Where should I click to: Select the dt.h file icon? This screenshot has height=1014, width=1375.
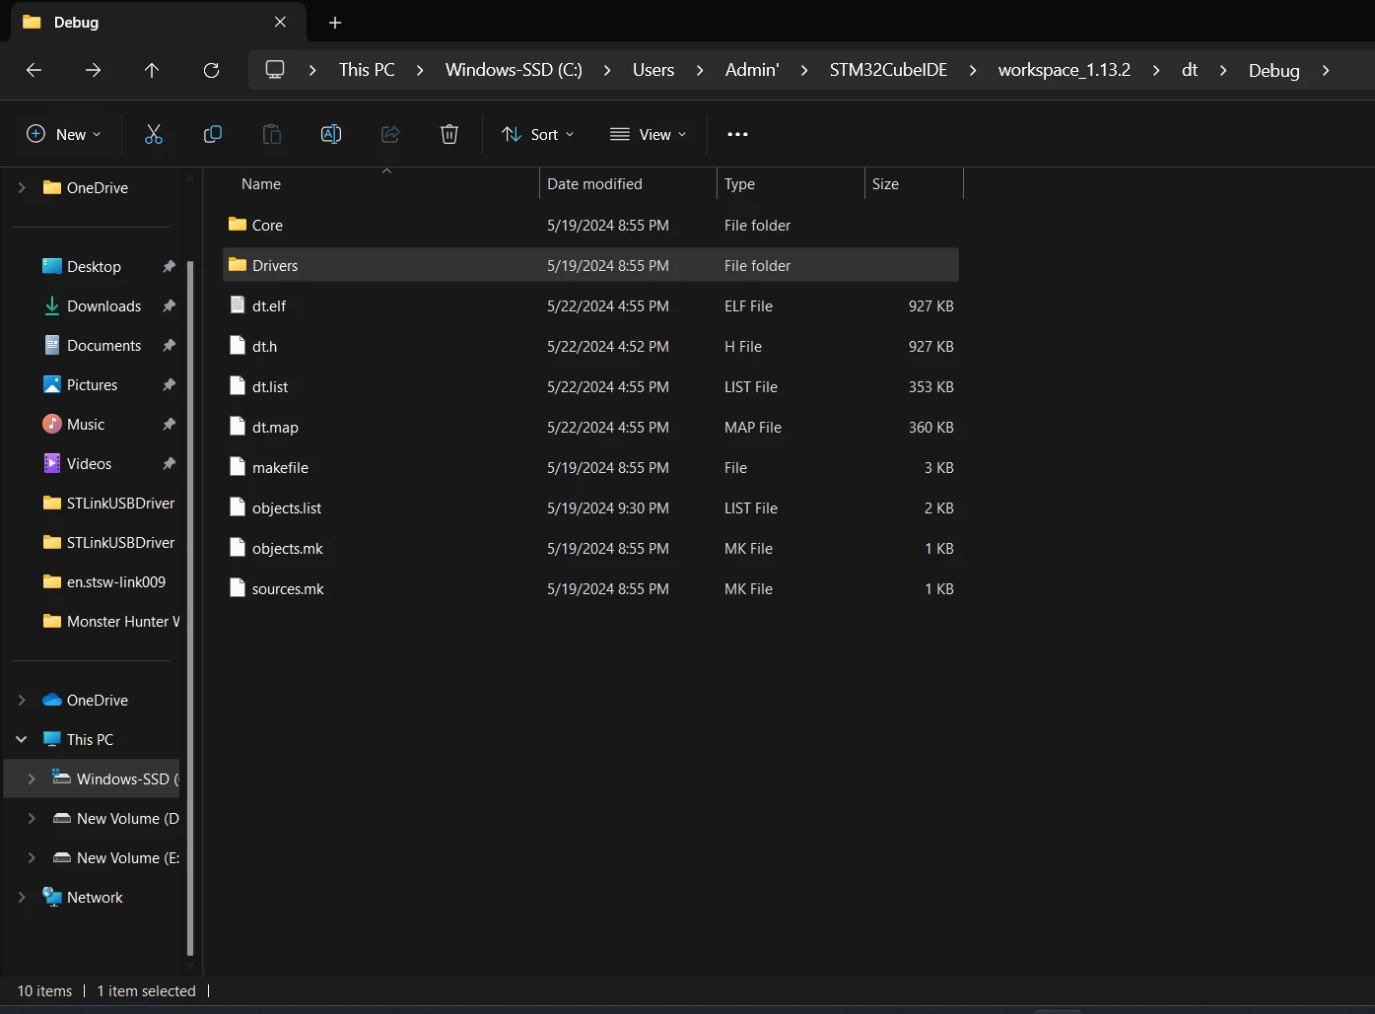pos(238,346)
